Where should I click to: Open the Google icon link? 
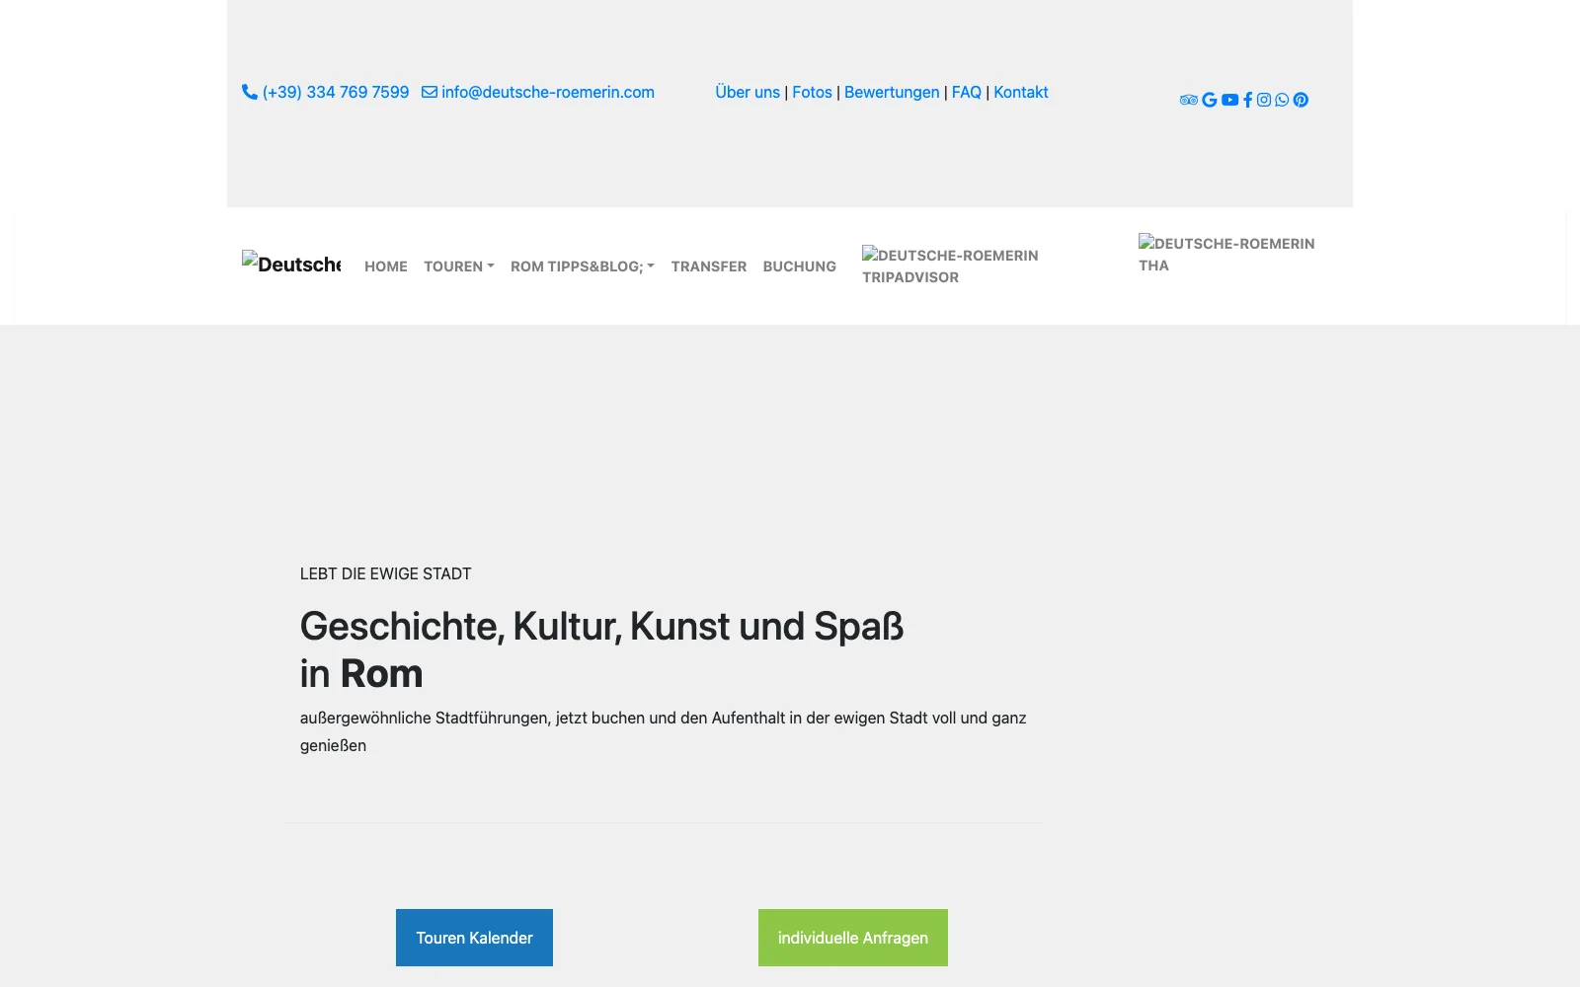(1210, 100)
